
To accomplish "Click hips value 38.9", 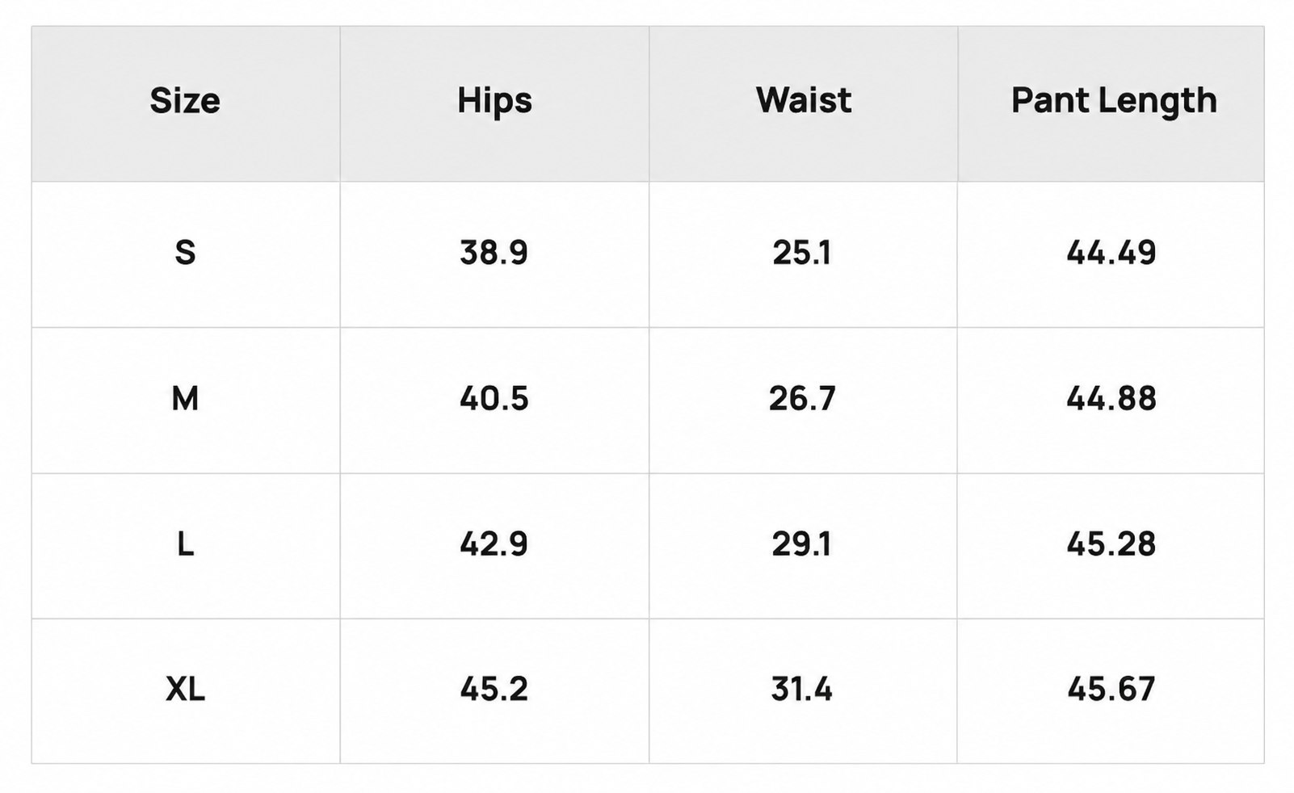I will tap(494, 254).
